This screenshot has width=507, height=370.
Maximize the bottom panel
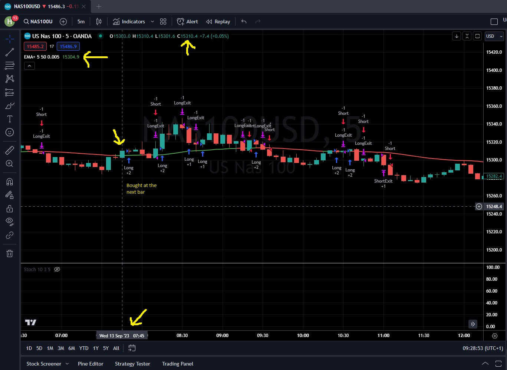(498, 363)
